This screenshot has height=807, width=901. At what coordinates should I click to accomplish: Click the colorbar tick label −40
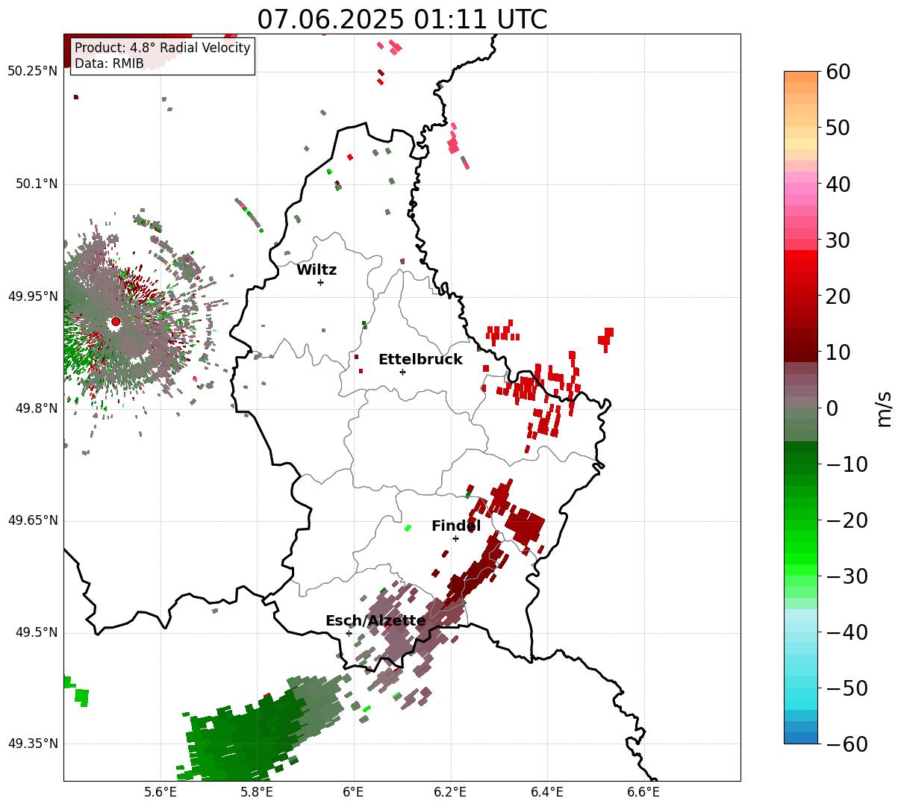[846, 632]
